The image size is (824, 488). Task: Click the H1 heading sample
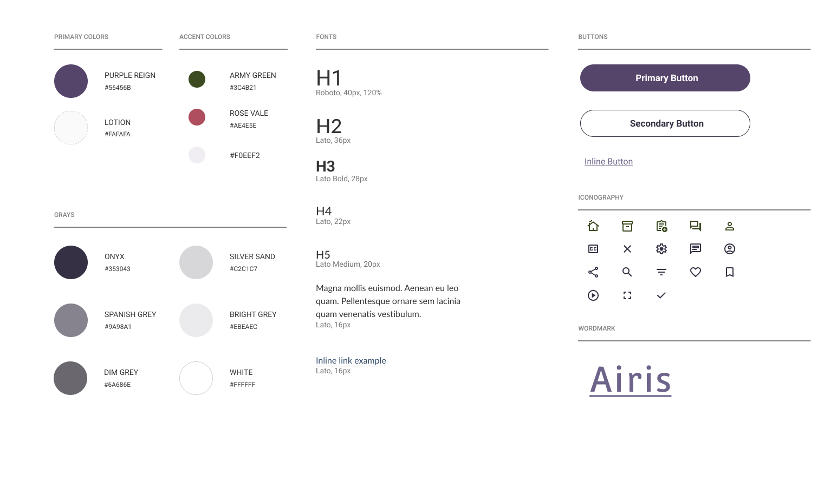click(329, 78)
